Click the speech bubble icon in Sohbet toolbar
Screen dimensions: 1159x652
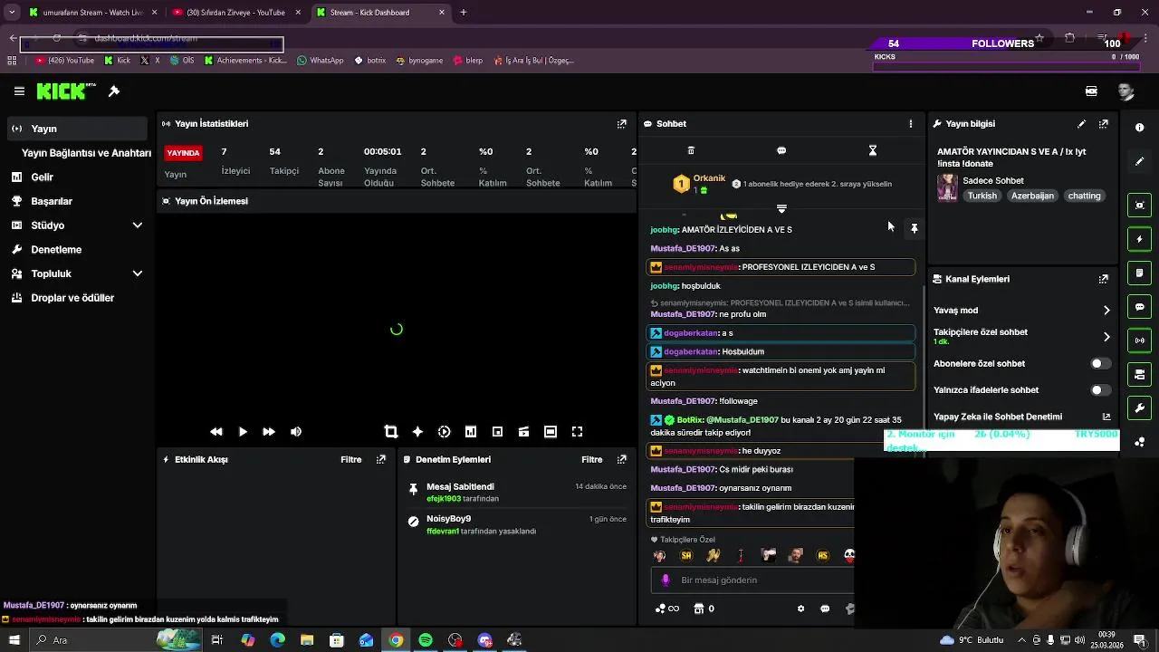(x=781, y=150)
